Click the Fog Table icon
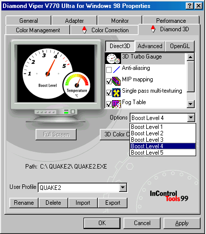Image resolution: width=206 pixels, height=234 pixels. click(x=117, y=104)
